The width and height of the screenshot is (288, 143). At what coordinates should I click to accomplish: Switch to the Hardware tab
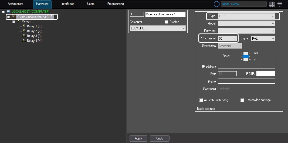[x=42, y=4]
